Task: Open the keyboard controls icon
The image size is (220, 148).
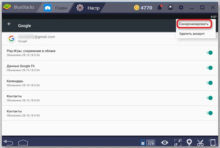Action: click(151, 143)
